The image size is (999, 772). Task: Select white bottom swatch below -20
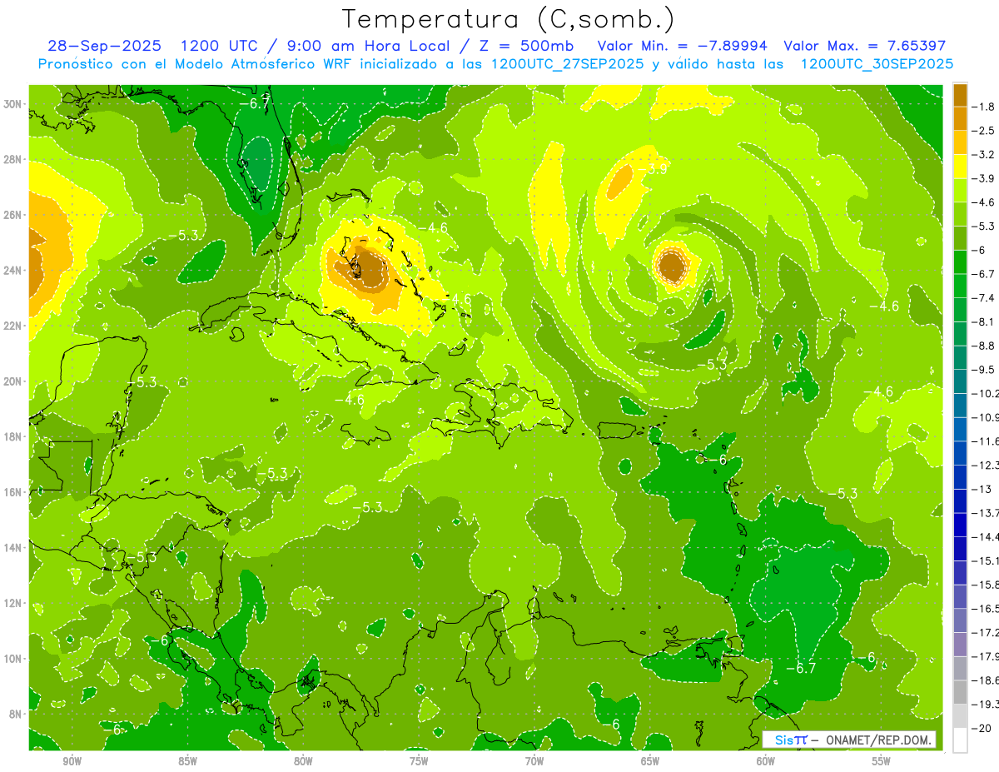pos(960,740)
